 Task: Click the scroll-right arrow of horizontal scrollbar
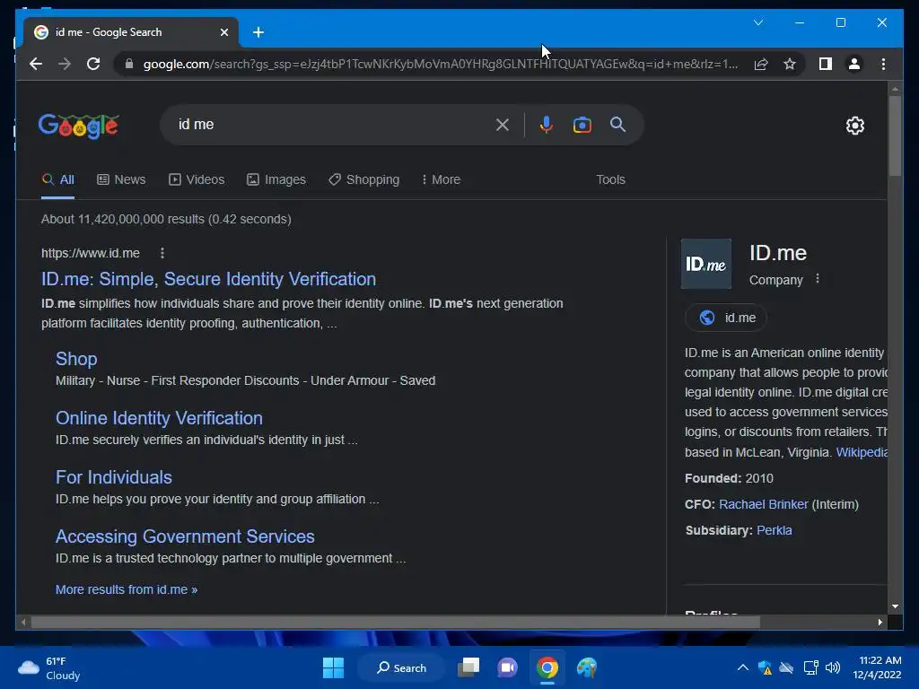point(880,623)
